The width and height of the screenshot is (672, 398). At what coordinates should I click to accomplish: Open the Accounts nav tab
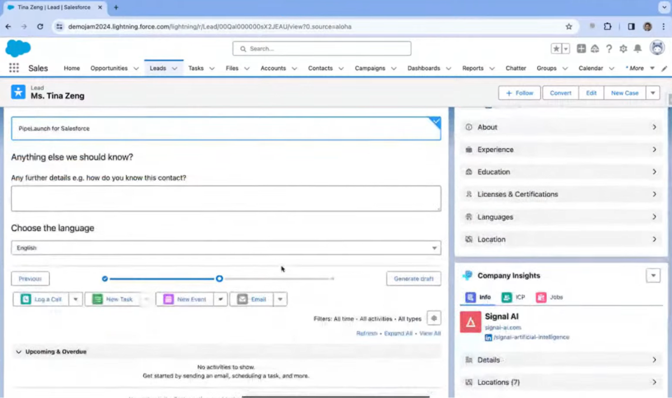pyautogui.click(x=273, y=68)
